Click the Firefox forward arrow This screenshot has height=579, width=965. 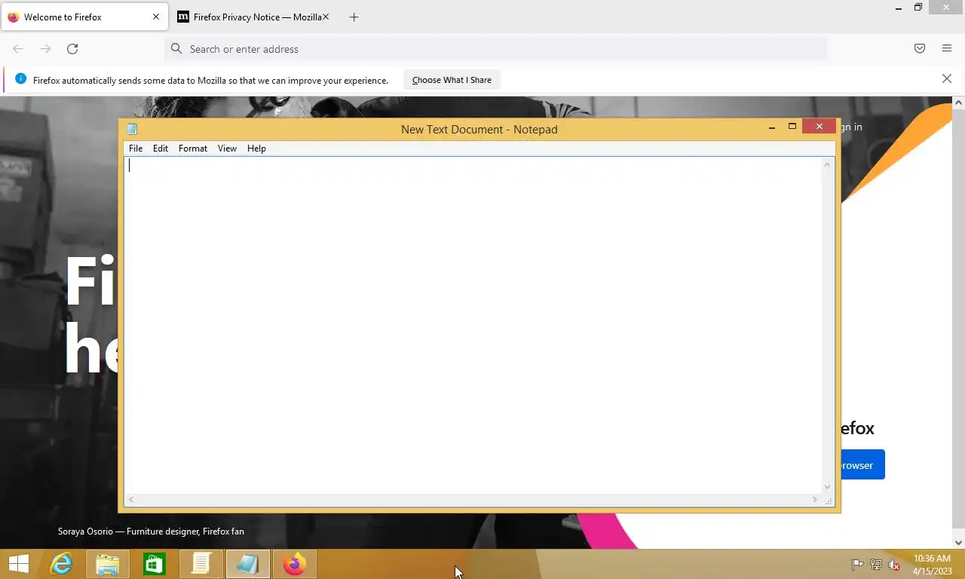coord(45,49)
